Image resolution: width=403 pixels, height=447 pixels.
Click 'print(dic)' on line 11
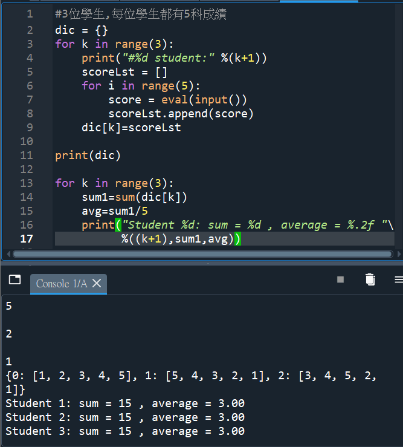pos(88,155)
